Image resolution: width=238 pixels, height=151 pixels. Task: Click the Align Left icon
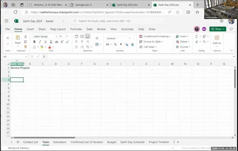[x=77, y=42]
